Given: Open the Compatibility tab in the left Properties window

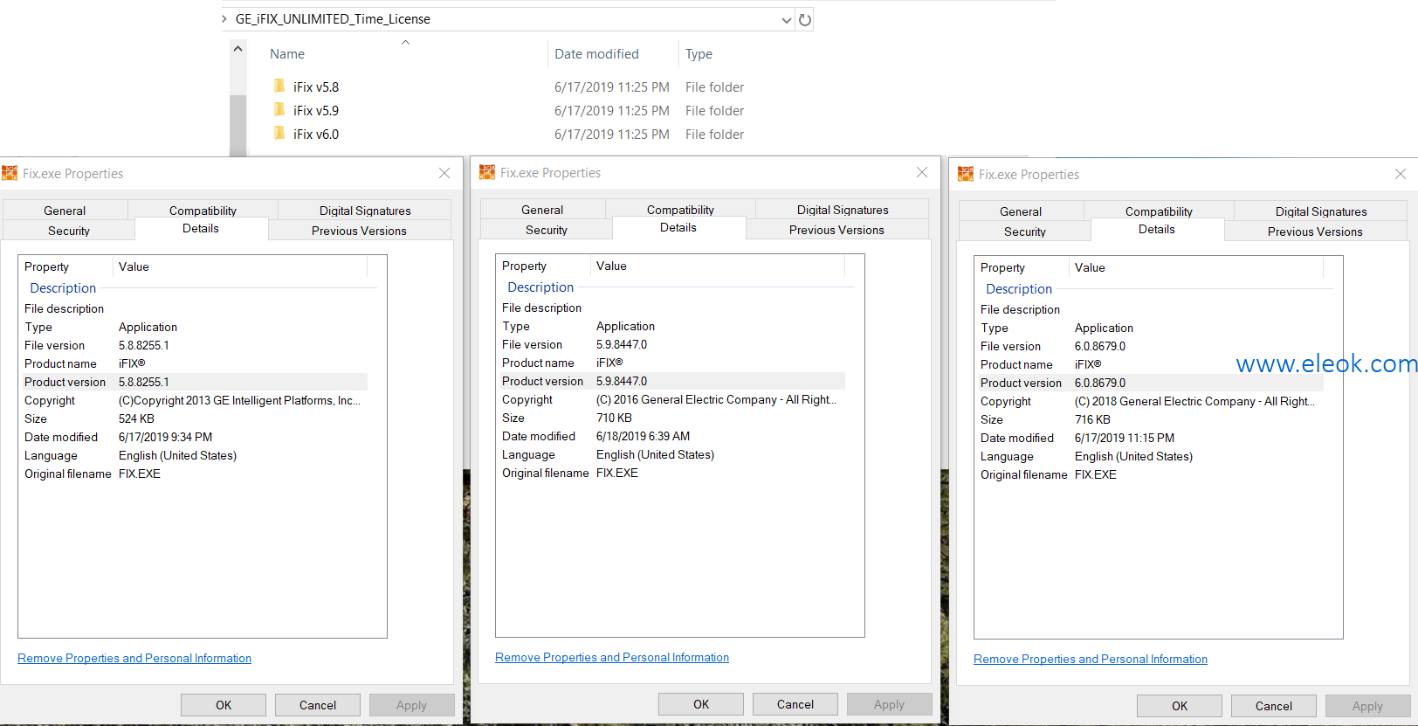Looking at the screenshot, I should (203, 211).
